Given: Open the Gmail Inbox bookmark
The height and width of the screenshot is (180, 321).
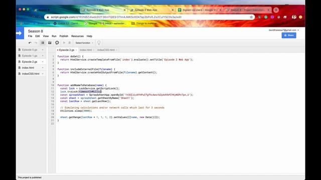Looking at the screenshot, I should [x=113, y=23].
